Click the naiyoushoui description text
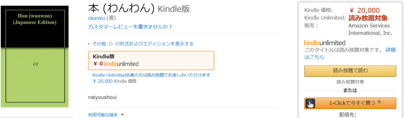Image resolution: width=405 pixels, height=118 pixels. (102, 97)
